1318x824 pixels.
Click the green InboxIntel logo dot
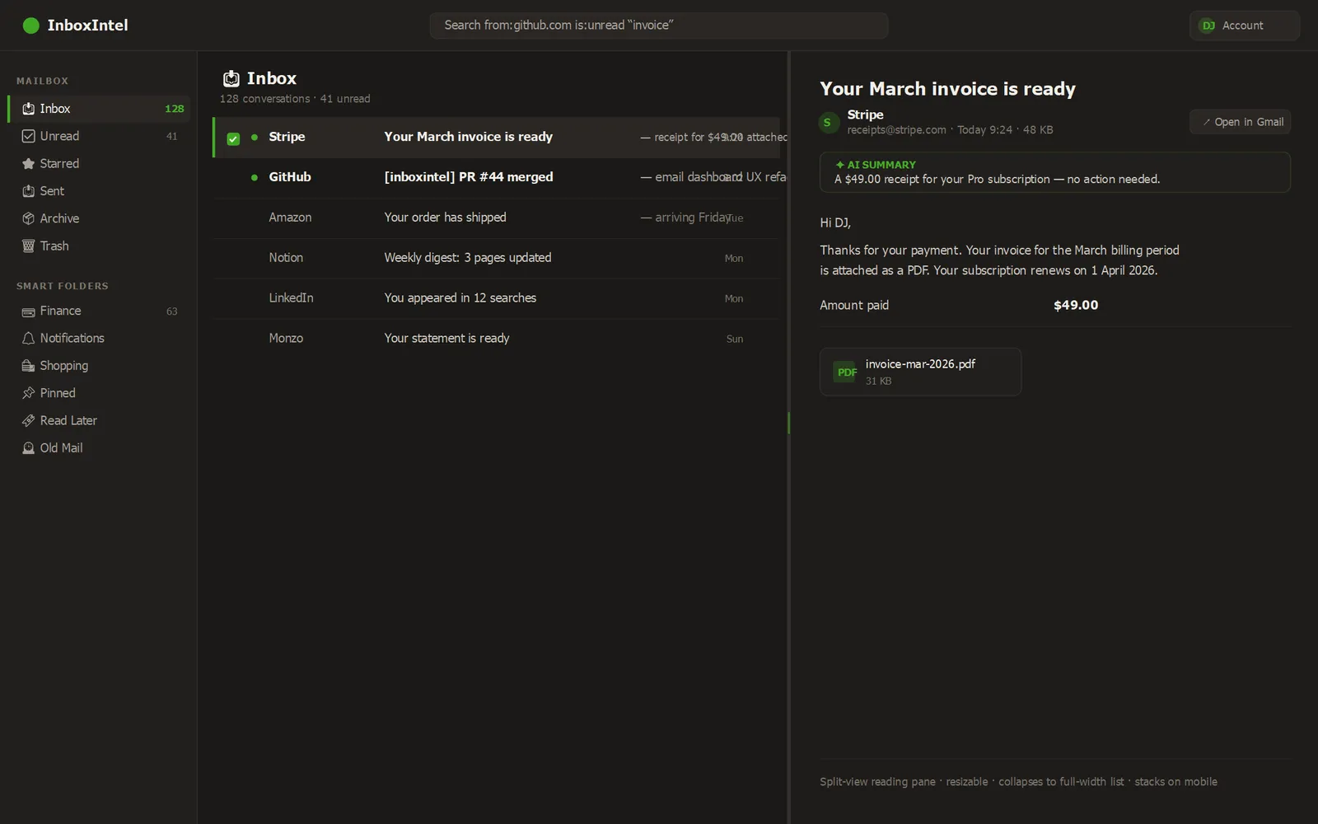(x=31, y=26)
